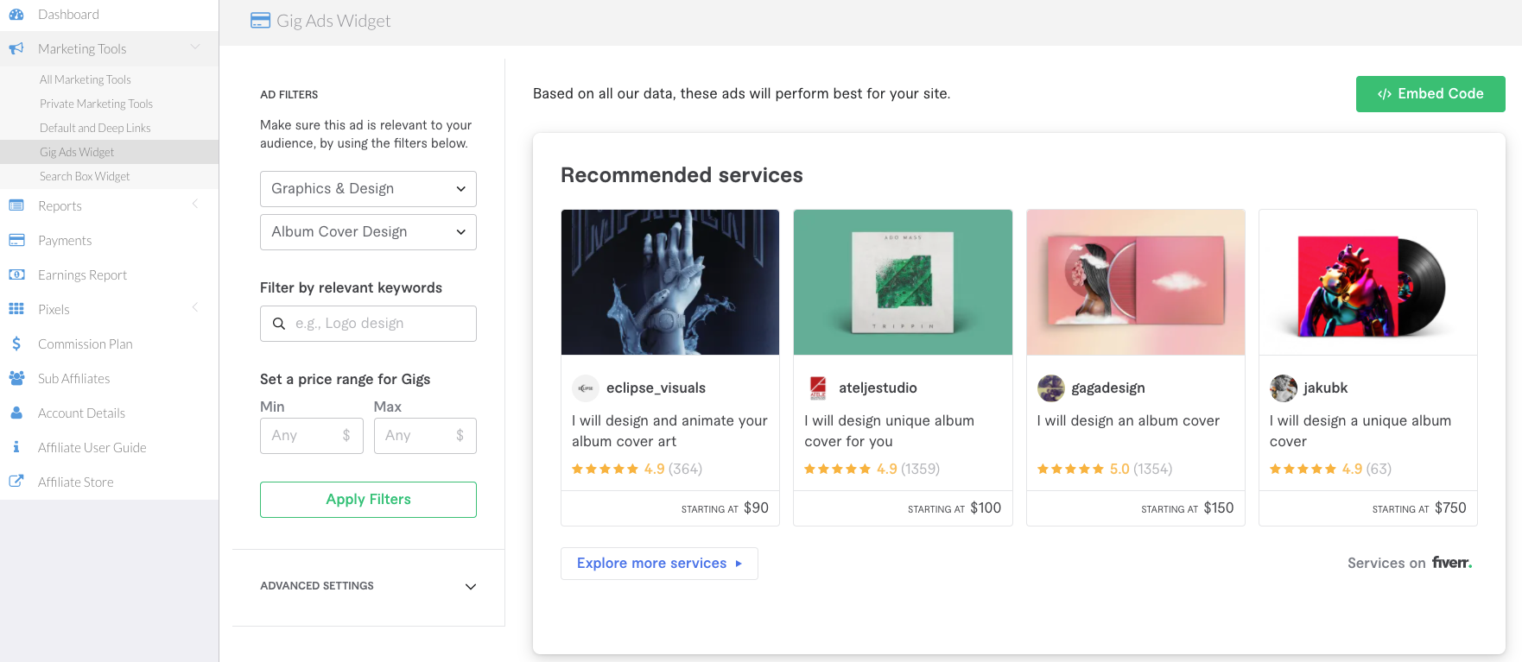Open Reports via its sidebar icon
Viewport: 1522px width, 662px height.
tap(16, 205)
